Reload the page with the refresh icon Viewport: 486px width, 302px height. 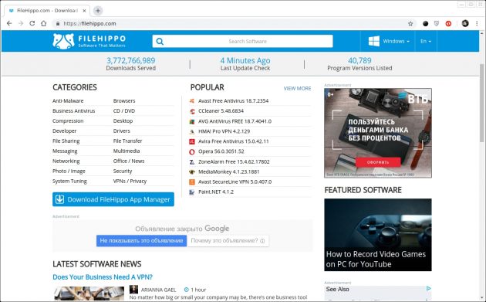pos(32,23)
